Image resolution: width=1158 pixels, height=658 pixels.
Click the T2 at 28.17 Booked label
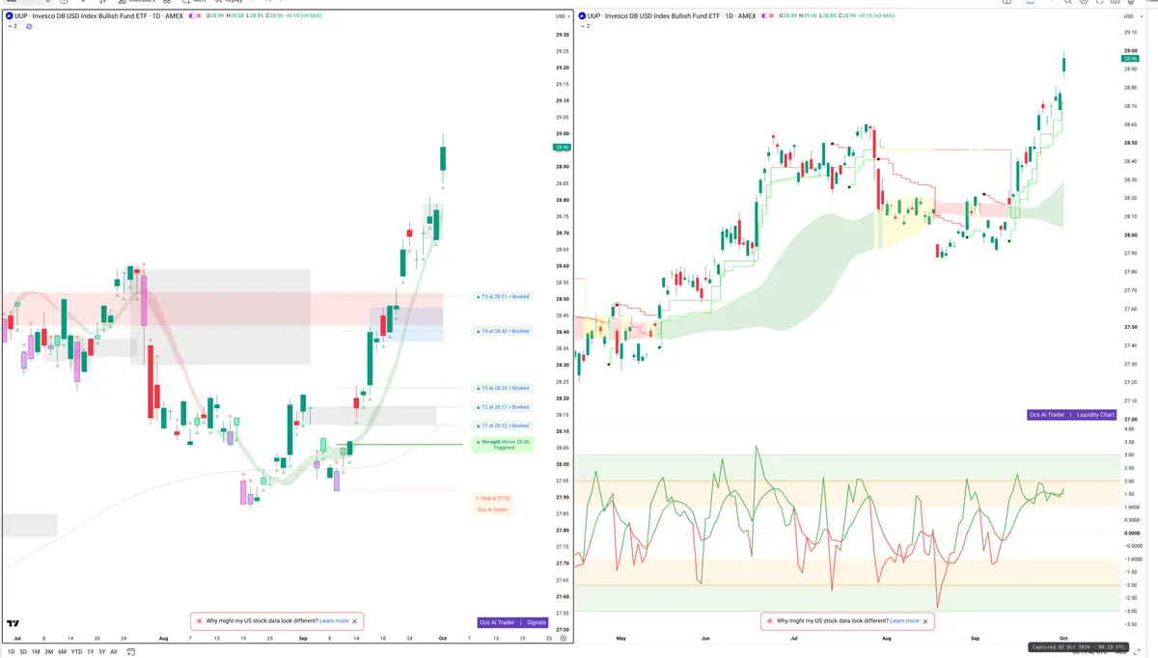tap(503, 407)
